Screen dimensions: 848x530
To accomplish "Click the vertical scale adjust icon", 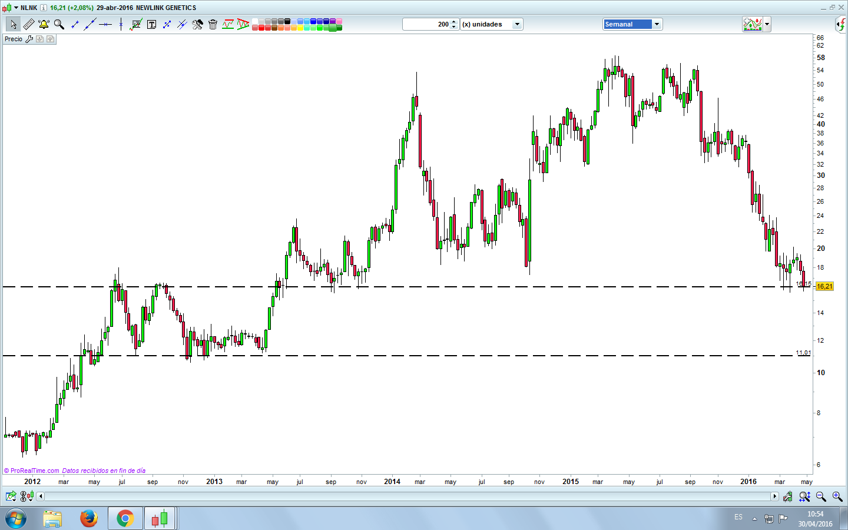I will 788,496.
